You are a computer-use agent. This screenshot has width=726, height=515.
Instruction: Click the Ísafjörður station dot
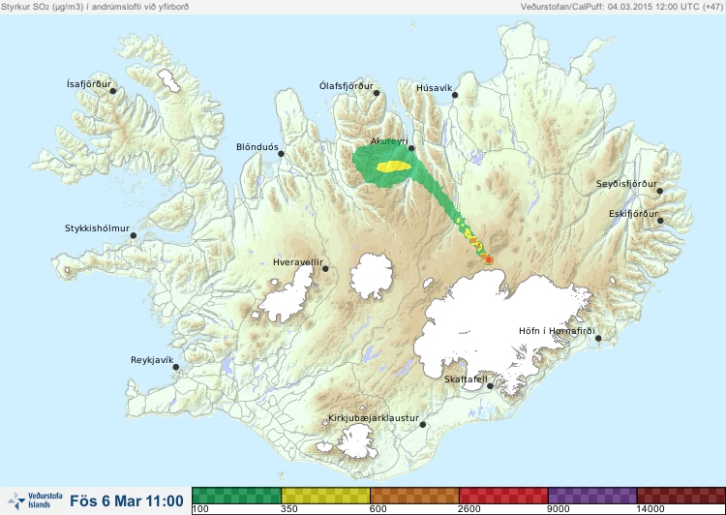click(x=113, y=91)
